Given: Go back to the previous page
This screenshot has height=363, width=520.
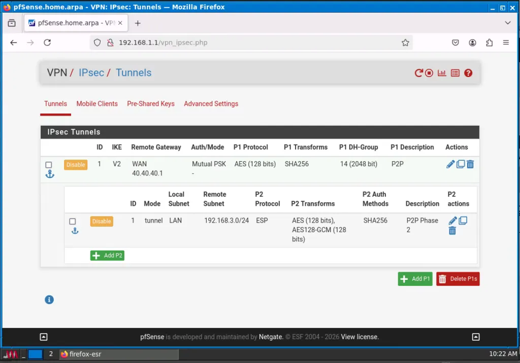Looking at the screenshot, I should coord(14,43).
